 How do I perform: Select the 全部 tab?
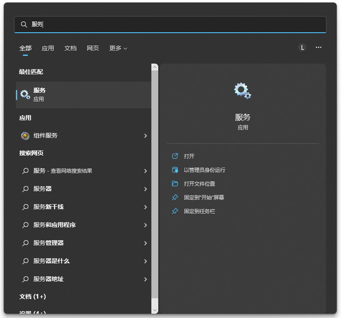(25, 48)
